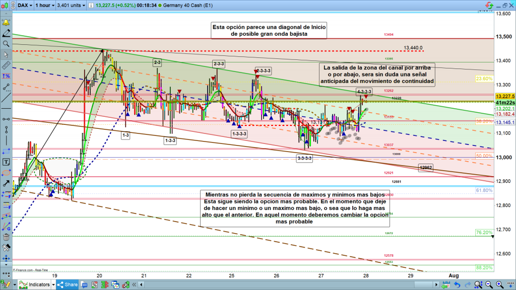Open the DAX instrument dropdown

coord(25,6)
